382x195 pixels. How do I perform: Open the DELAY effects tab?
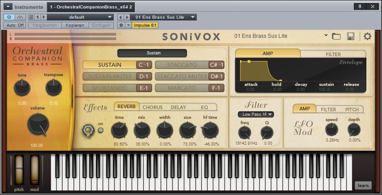pyautogui.click(x=178, y=107)
